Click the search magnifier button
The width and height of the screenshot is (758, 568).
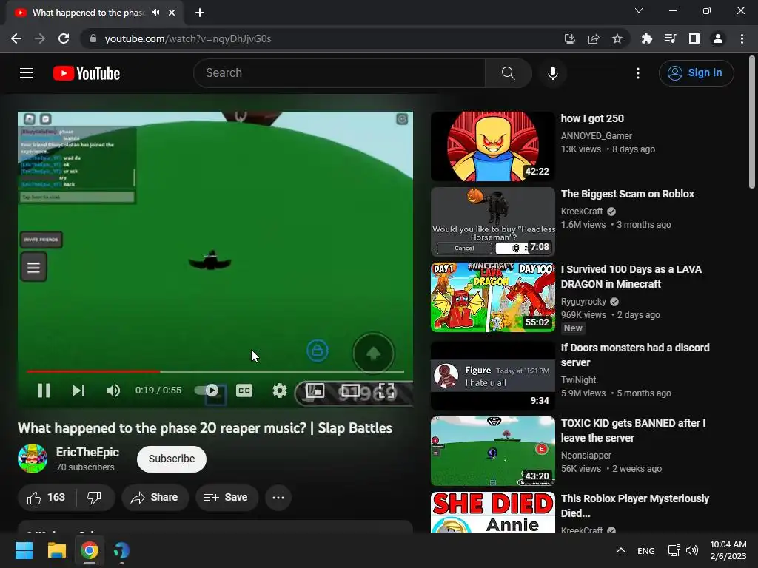[508, 73]
